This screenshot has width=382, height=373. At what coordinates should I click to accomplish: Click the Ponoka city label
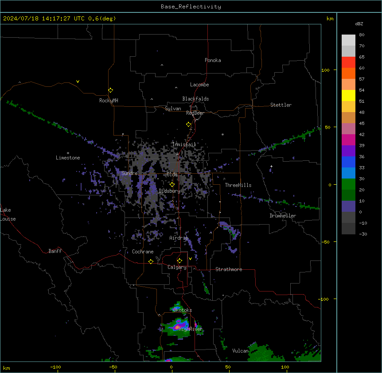(213, 60)
